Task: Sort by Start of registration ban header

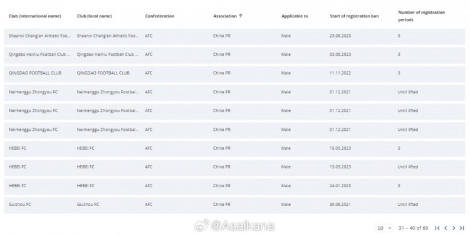Action: pos(354,16)
